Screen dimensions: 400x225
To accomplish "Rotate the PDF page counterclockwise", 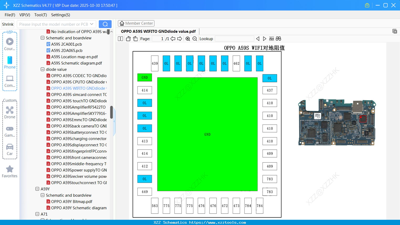I will tap(128, 39).
